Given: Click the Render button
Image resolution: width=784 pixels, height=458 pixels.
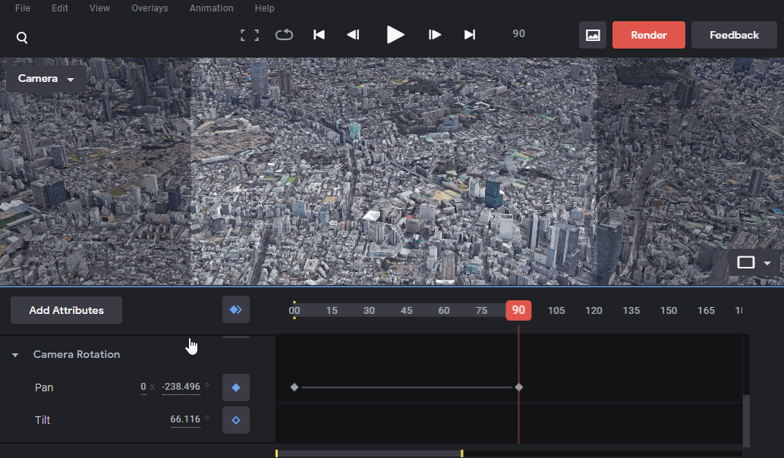Looking at the screenshot, I should (x=648, y=35).
